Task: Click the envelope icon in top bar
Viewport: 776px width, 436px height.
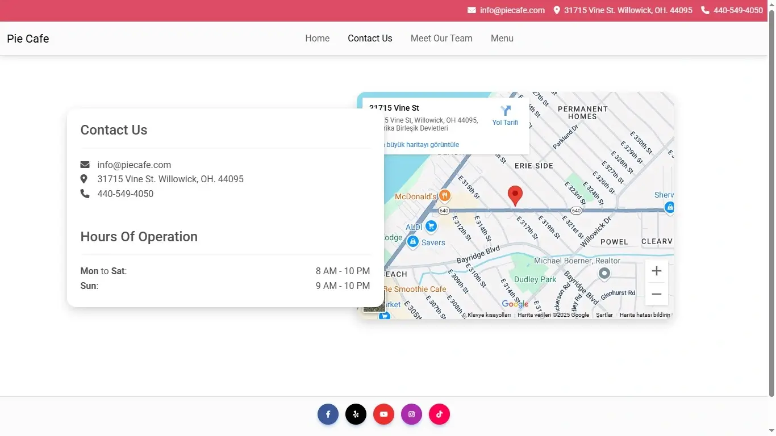Action: tap(472, 10)
